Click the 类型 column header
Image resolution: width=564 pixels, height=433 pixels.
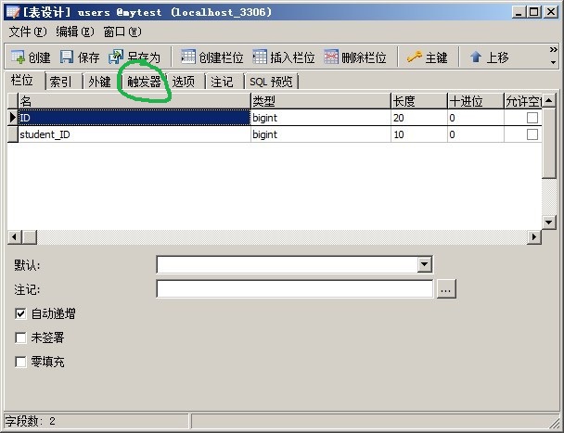tap(320, 101)
